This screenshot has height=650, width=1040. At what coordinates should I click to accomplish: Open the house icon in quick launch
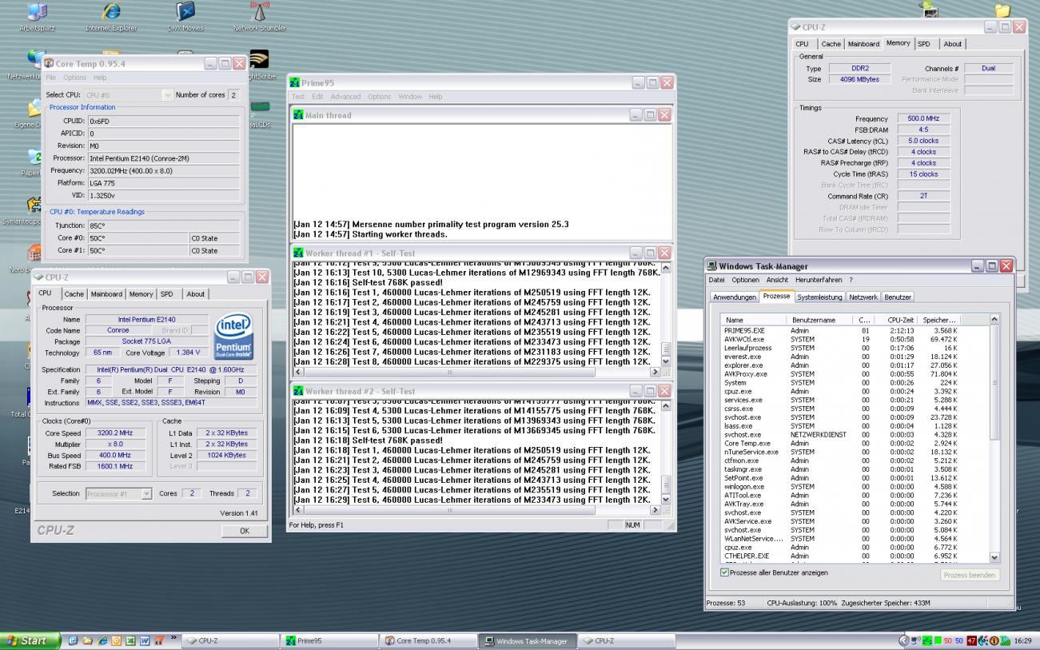point(159,640)
